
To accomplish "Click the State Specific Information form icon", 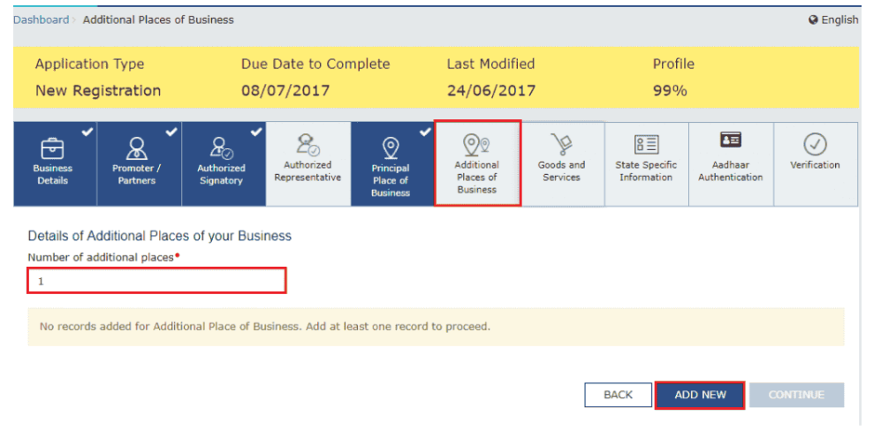I will (x=646, y=145).
